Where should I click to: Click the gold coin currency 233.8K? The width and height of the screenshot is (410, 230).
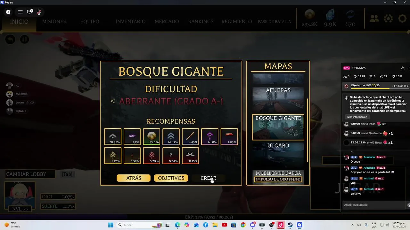tap(309, 19)
